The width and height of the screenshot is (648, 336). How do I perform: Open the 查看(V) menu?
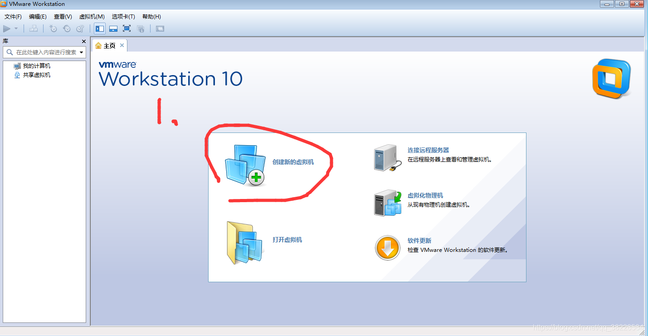coord(63,17)
